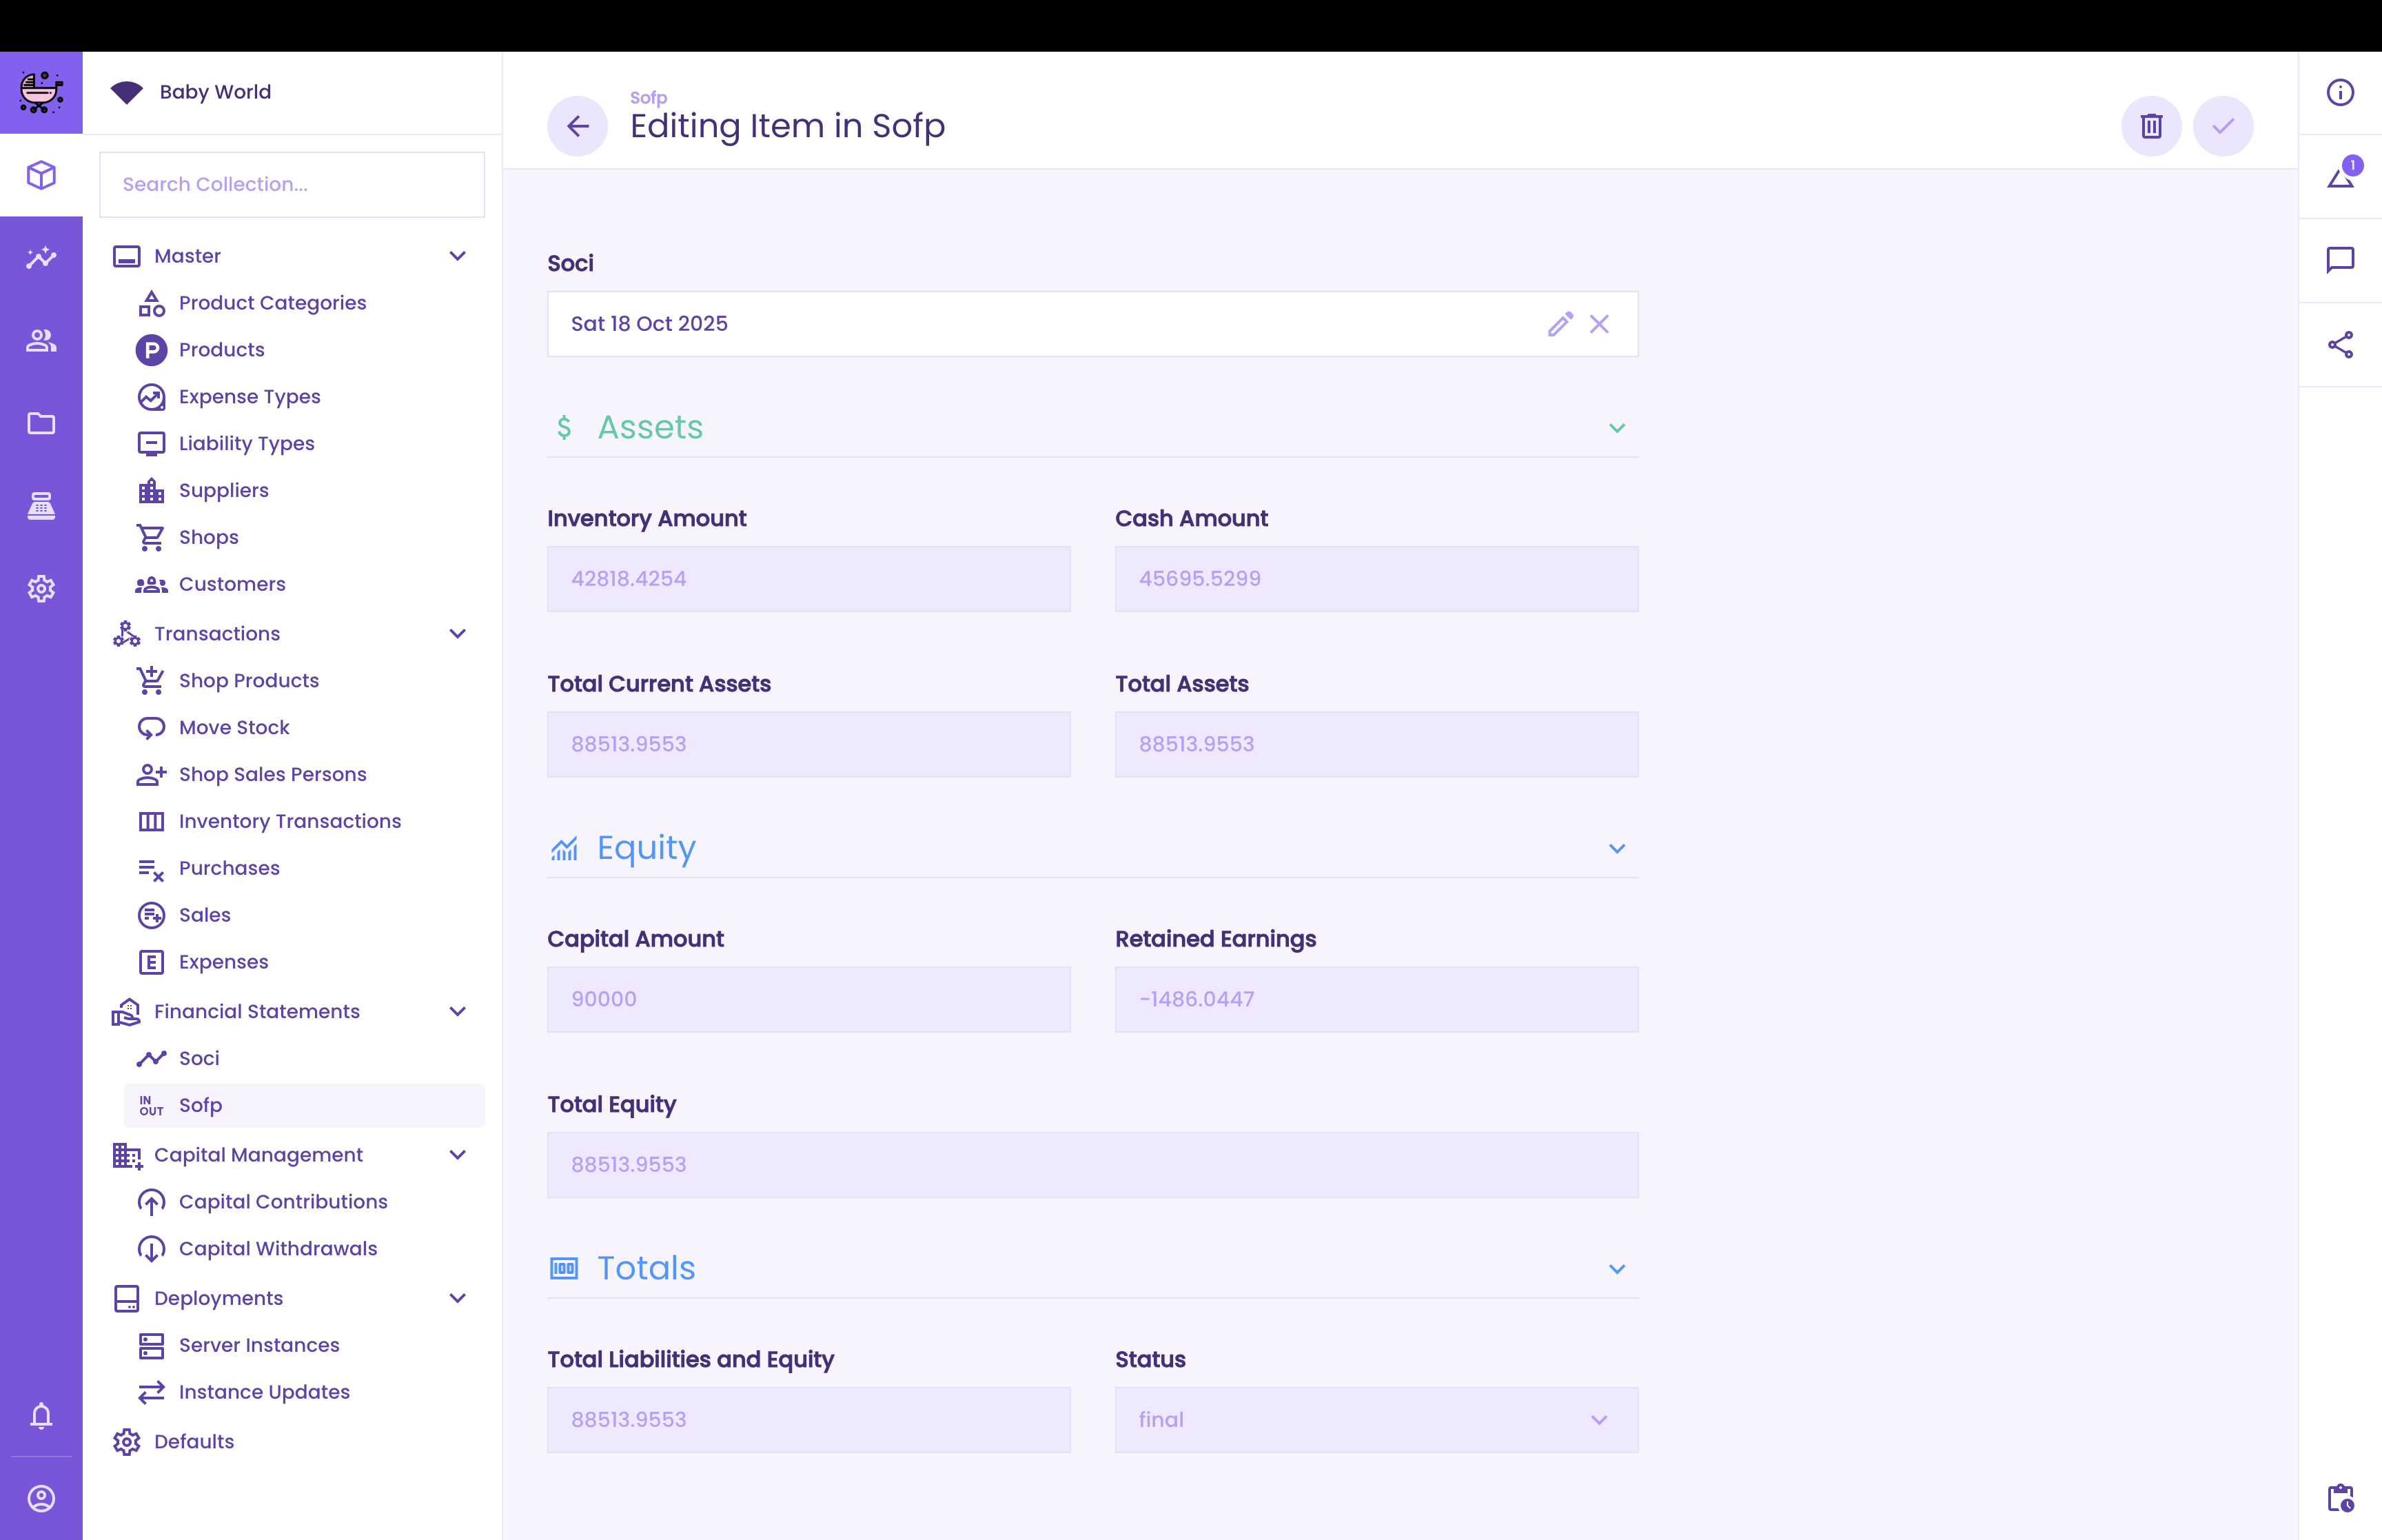The height and width of the screenshot is (1540, 2382).
Task: Open the Insights analytics module icon
Action: coord(41,258)
